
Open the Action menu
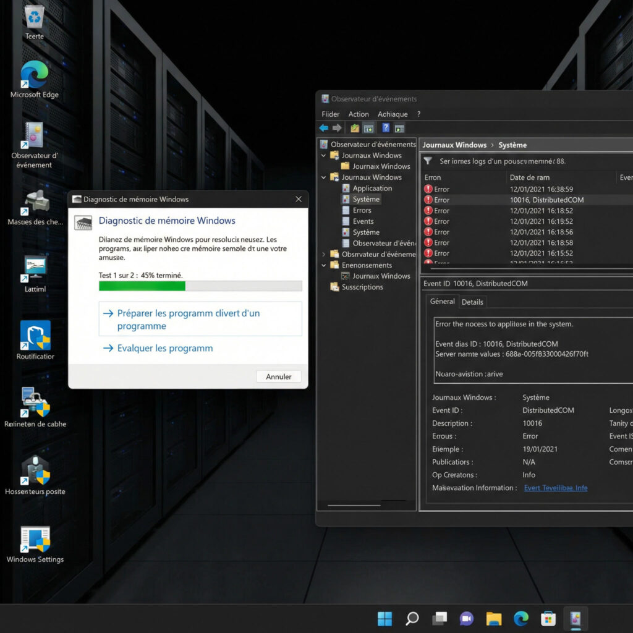coord(359,114)
